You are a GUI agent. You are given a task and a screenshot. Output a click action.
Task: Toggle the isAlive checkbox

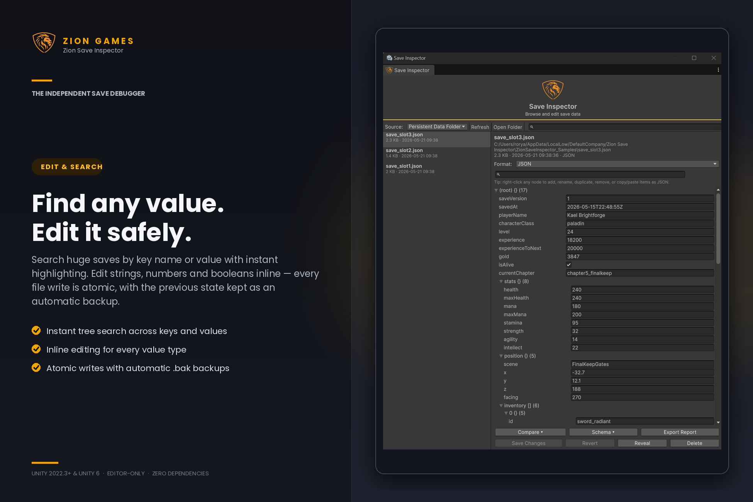[568, 265]
